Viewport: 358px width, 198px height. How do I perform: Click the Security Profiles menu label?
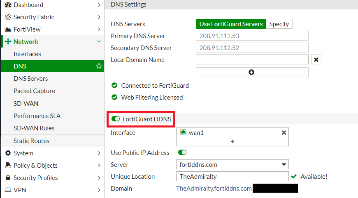(36, 178)
